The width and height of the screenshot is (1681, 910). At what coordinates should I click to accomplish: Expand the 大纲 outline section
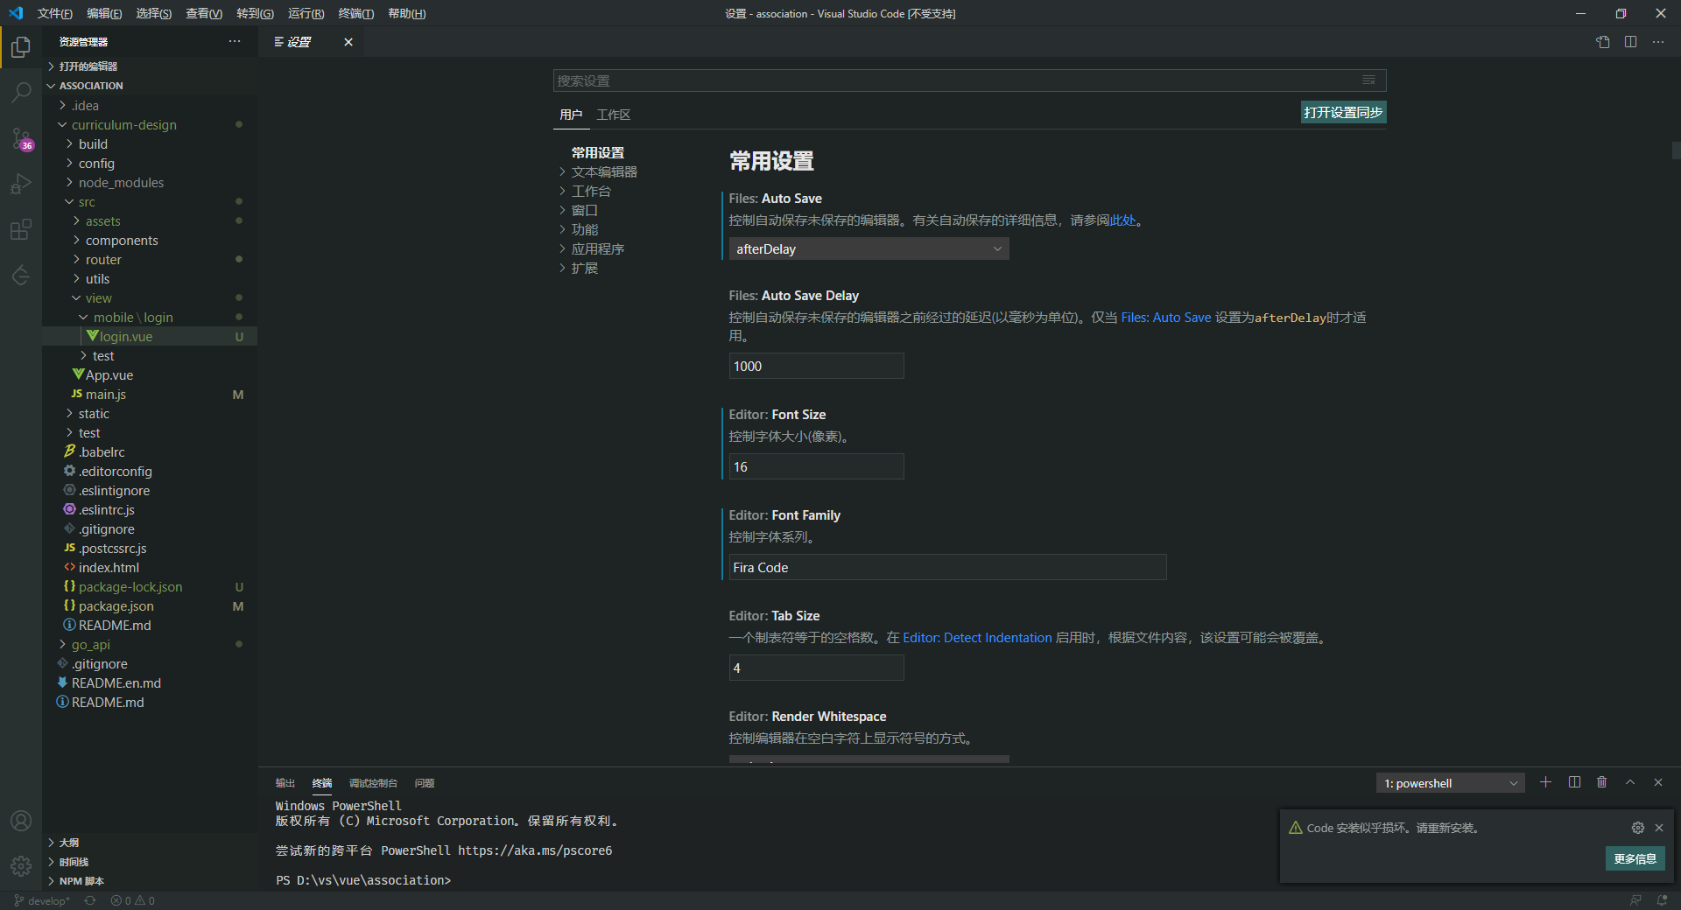pos(150,843)
